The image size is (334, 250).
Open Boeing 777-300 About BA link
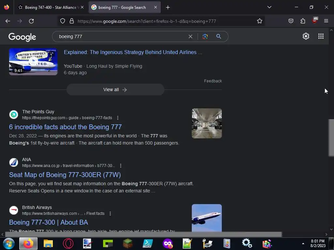(49, 222)
